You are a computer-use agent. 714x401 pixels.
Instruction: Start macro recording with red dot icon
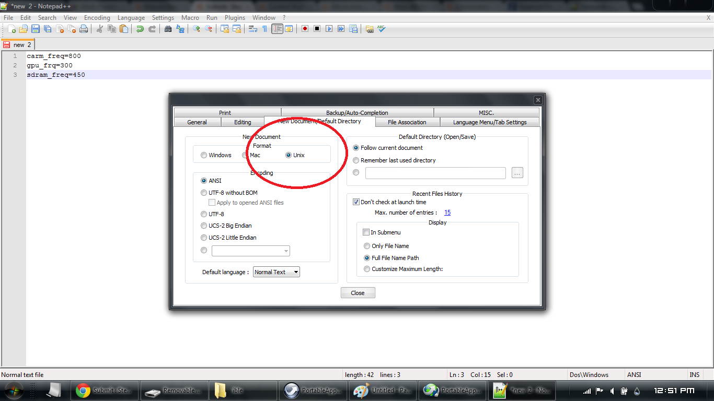(x=305, y=29)
